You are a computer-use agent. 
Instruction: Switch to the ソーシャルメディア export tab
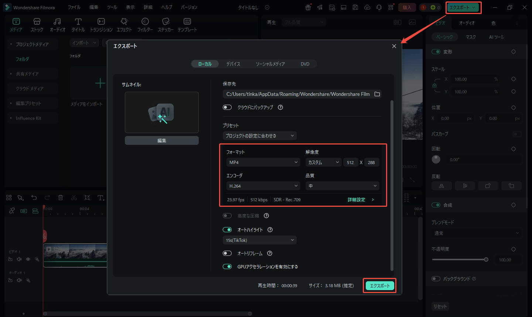270,64
